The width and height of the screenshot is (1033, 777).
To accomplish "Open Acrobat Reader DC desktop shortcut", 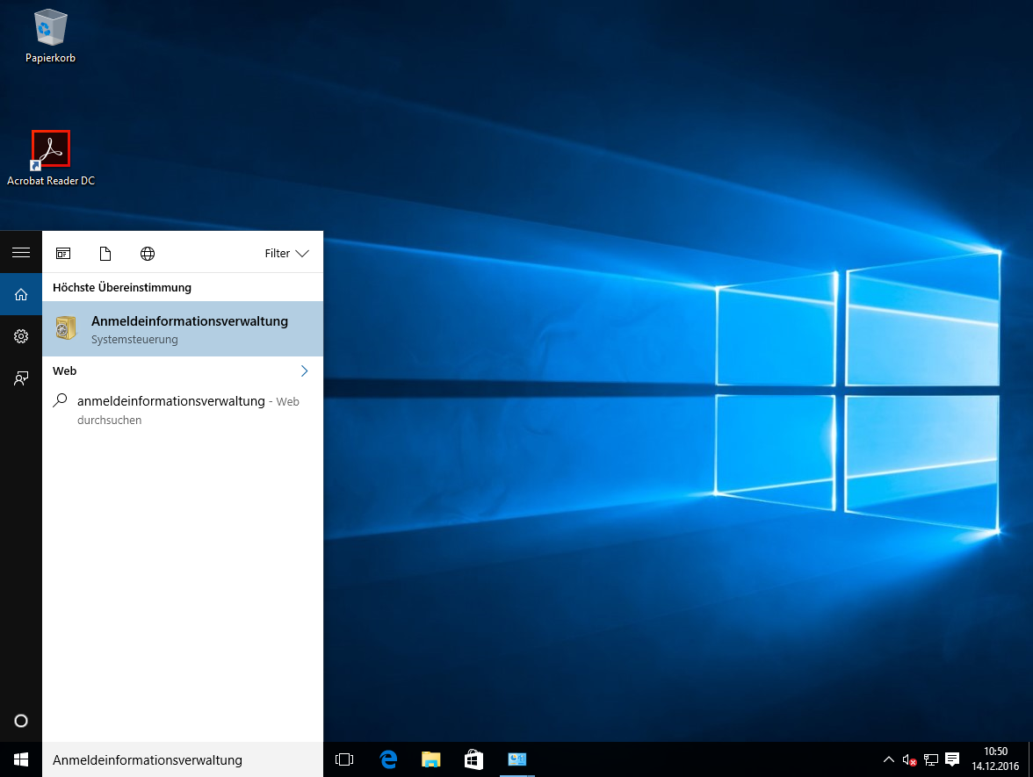I will coord(51,150).
